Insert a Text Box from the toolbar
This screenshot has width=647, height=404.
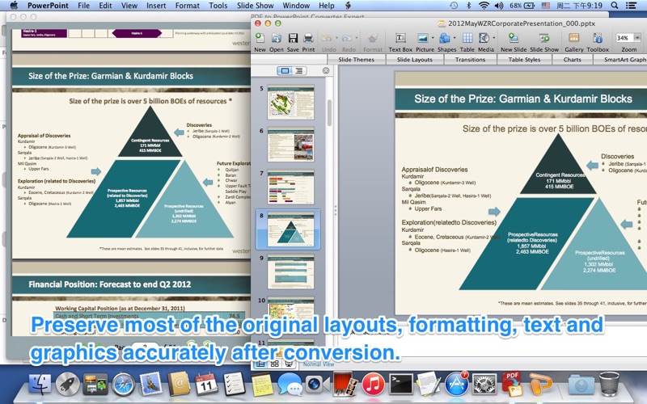pos(400,38)
